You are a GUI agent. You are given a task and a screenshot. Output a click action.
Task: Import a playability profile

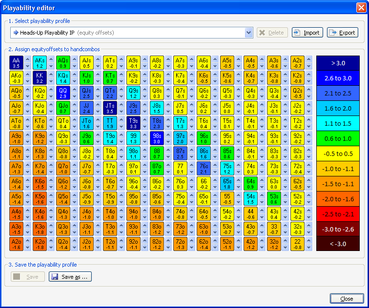pyautogui.click(x=307, y=33)
